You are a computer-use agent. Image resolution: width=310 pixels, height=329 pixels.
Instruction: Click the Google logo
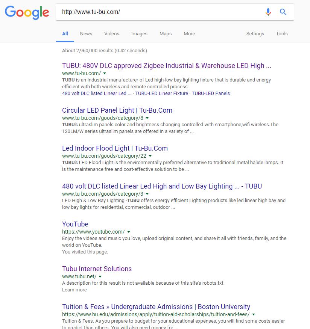tap(27, 12)
